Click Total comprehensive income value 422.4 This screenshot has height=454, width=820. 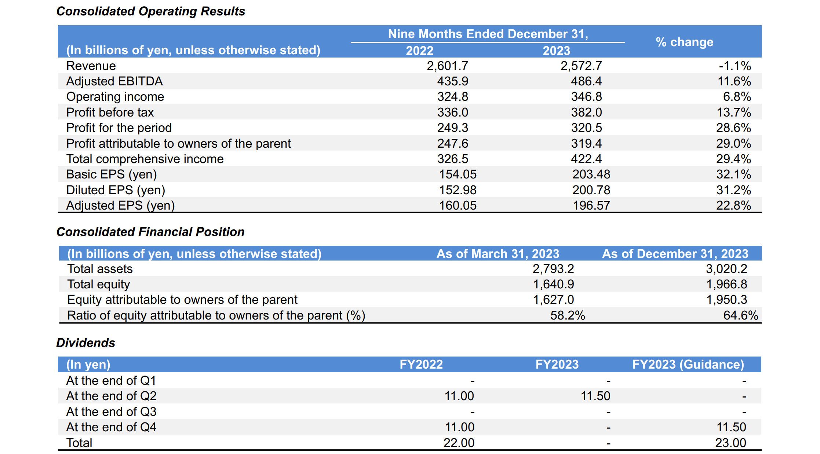[586, 159]
